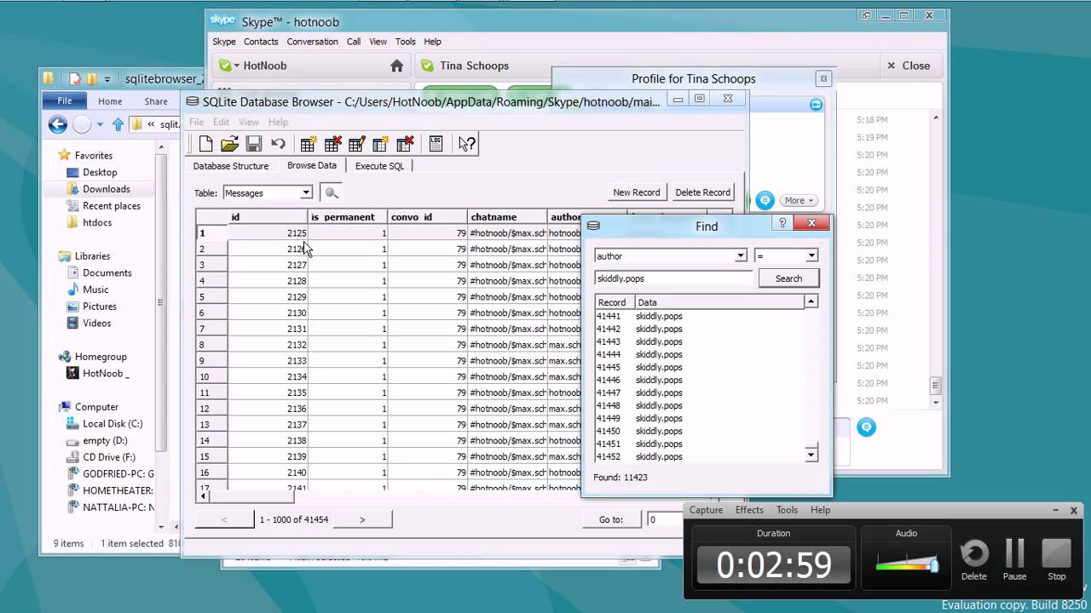Open the equals operator dropdown in Find
Screen dimensions: 1091x613
tap(786, 255)
